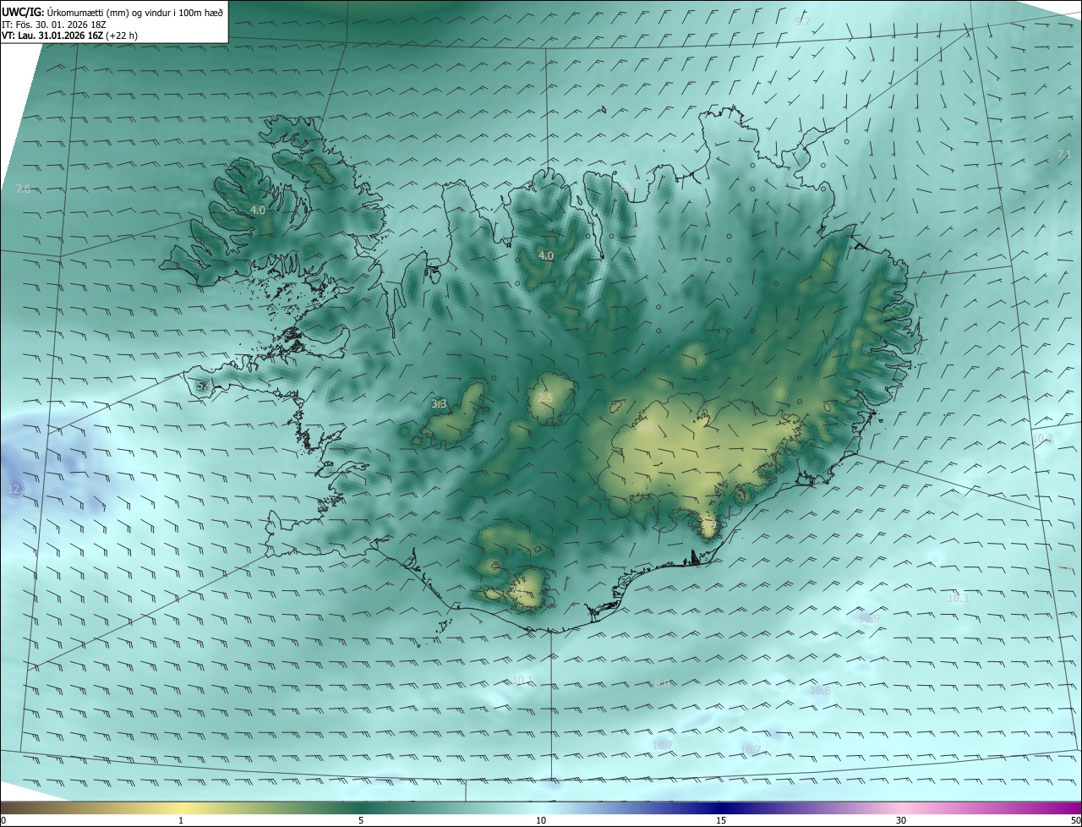Screen dimensions: 1082x827
Task: Select the 5 tick on the color scale
Action: [361, 820]
